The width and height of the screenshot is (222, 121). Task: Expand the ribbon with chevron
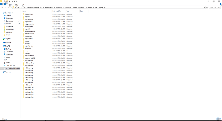pyautogui.click(x=218, y=4)
